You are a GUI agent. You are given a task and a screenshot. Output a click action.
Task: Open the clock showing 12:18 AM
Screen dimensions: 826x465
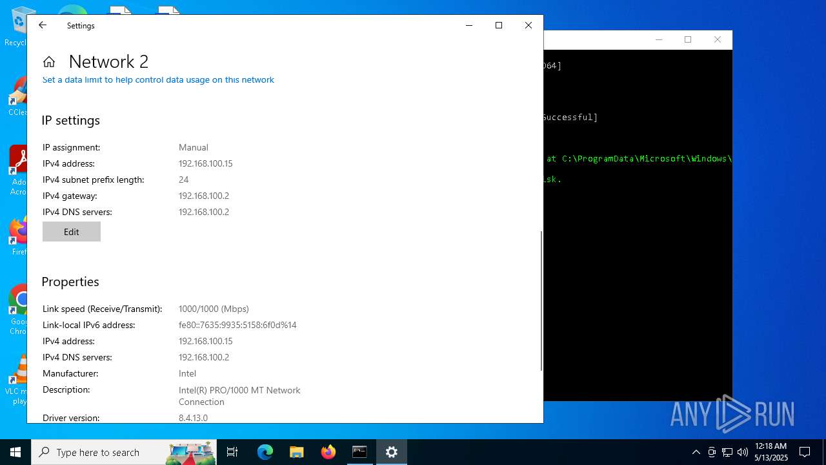pyautogui.click(x=771, y=452)
